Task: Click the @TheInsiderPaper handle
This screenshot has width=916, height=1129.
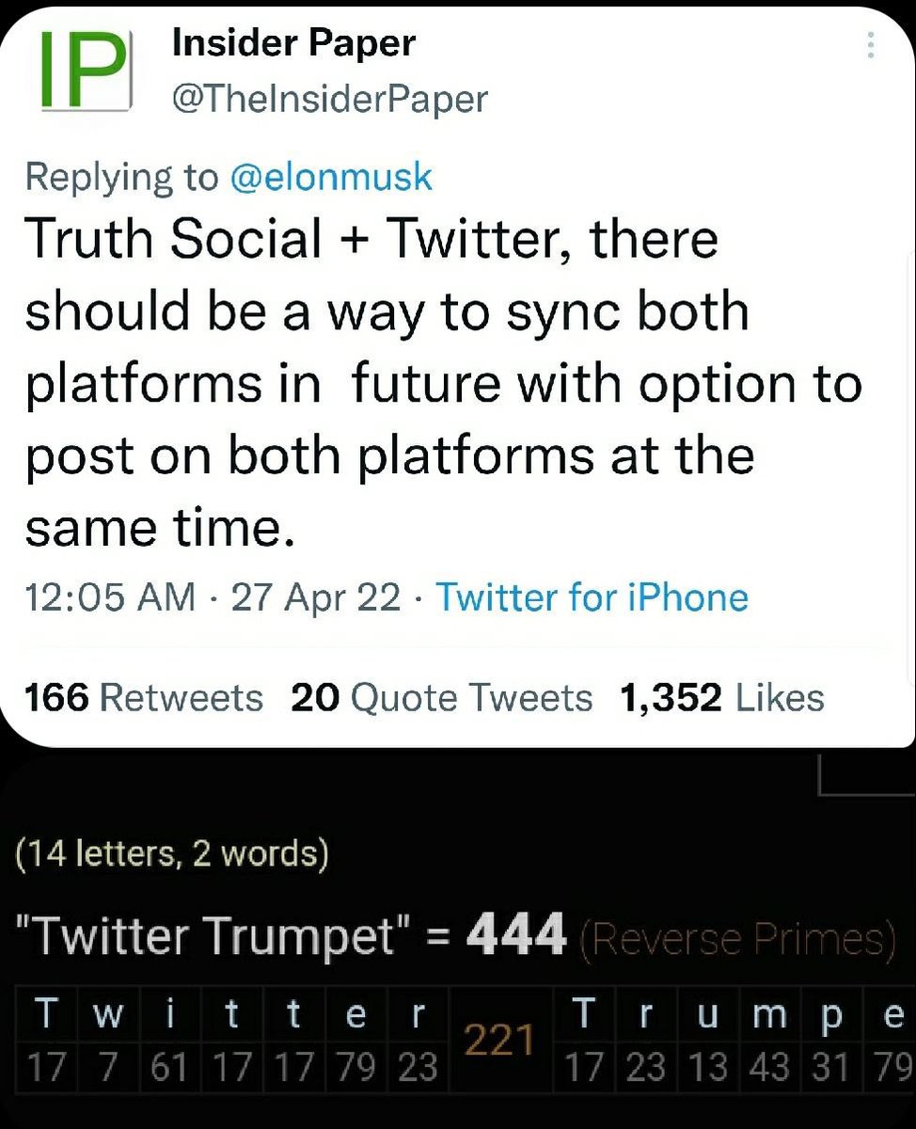Action: click(330, 98)
